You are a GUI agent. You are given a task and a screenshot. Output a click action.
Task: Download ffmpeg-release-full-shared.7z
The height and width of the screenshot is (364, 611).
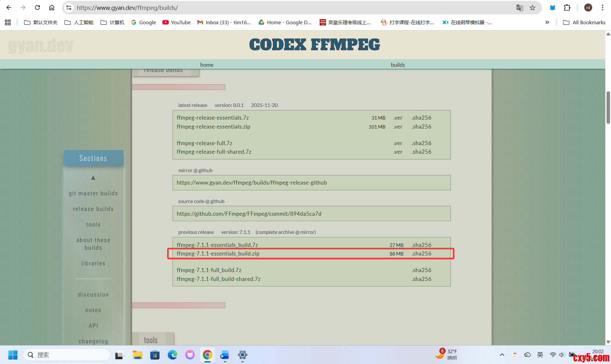click(214, 152)
